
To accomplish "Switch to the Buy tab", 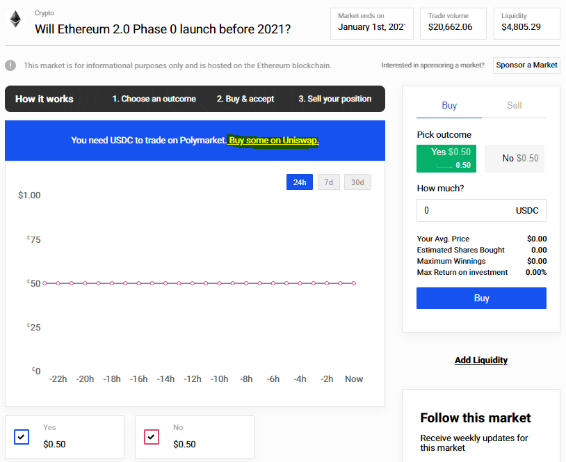I will click(x=449, y=106).
